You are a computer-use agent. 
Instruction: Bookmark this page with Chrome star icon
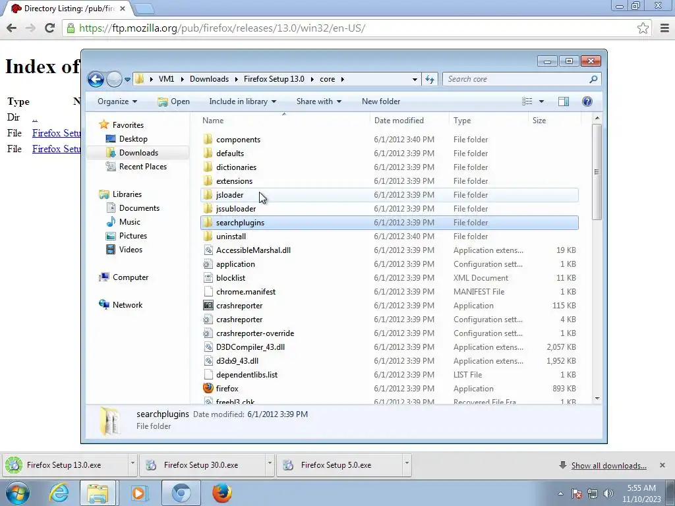pos(643,28)
